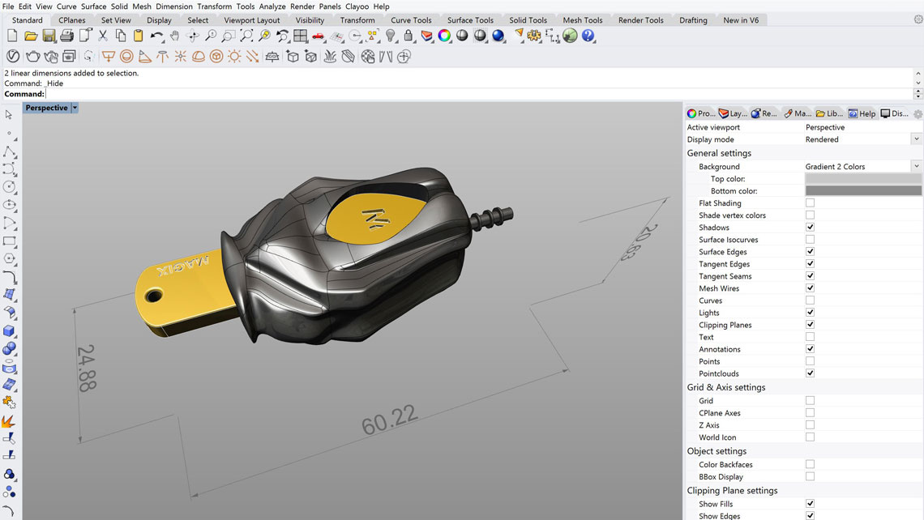Open the Libraries panel tab
This screenshot has height=520, width=924.
pyautogui.click(x=830, y=113)
